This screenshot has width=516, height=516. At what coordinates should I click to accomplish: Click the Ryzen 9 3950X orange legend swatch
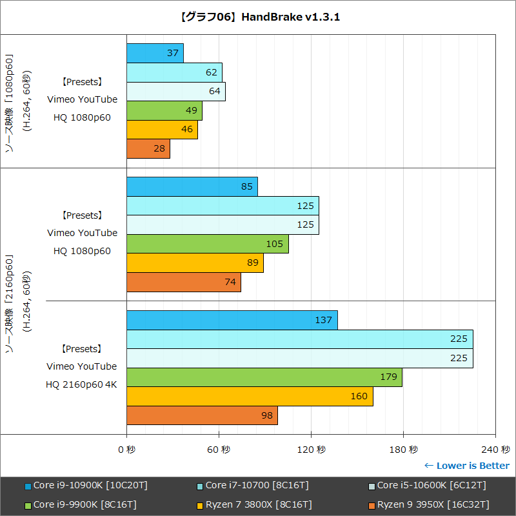point(372,506)
